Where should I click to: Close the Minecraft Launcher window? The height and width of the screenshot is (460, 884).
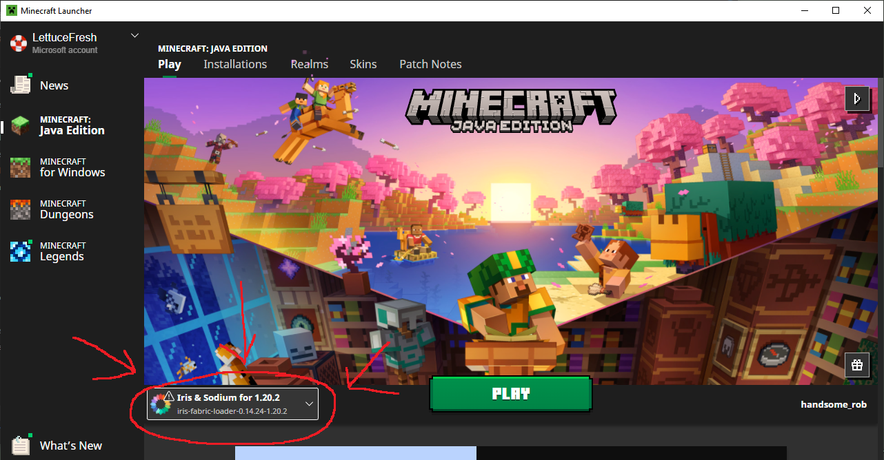[867, 10]
